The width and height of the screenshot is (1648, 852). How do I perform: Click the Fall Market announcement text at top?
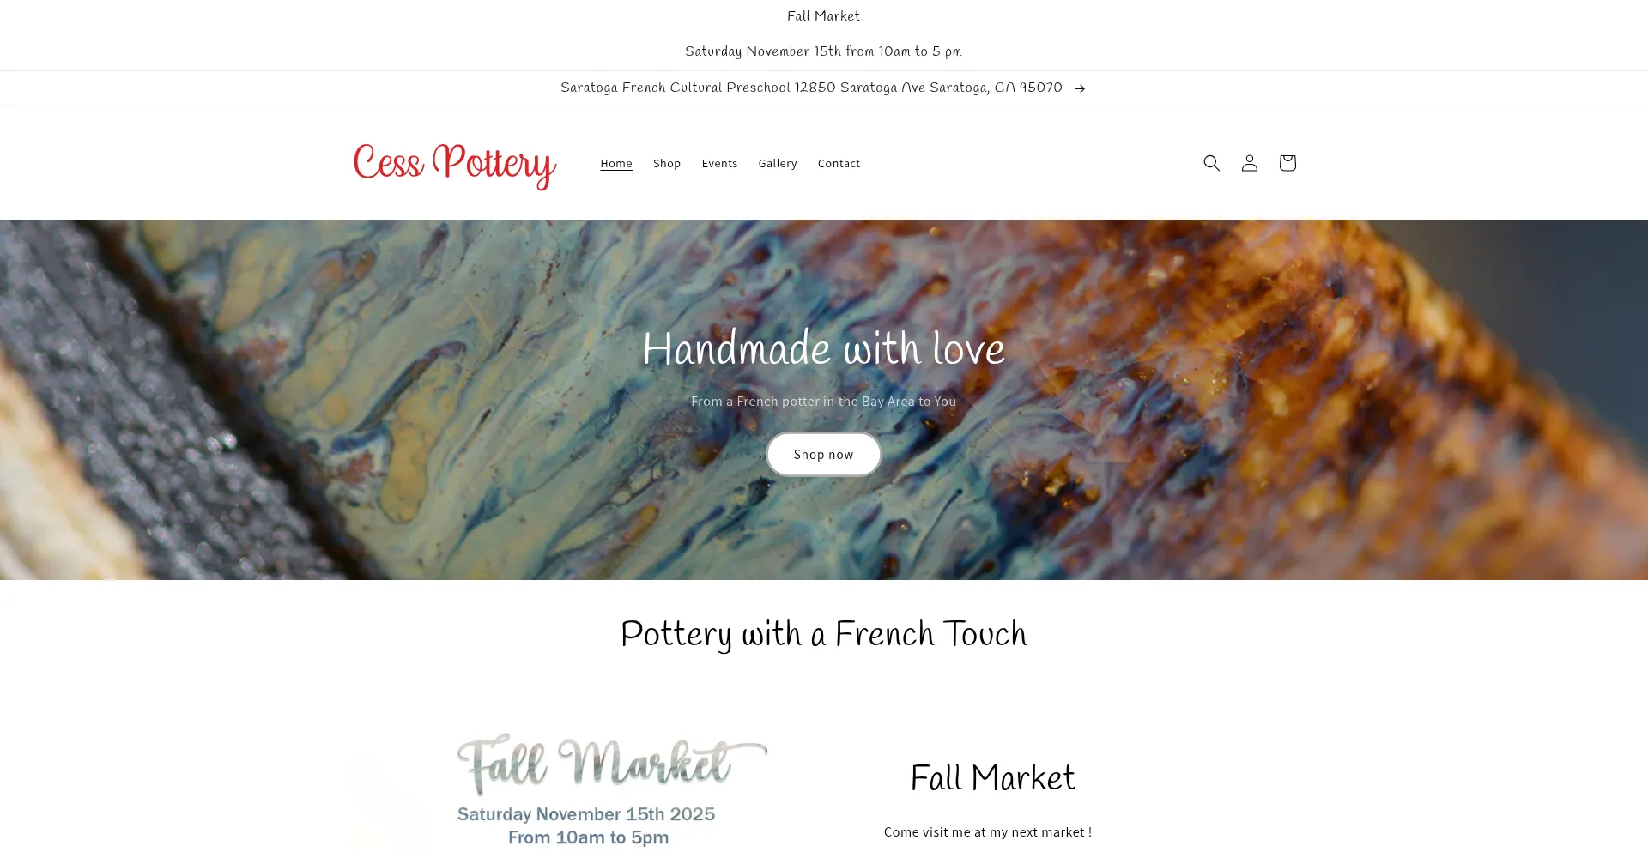tap(823, 16)
